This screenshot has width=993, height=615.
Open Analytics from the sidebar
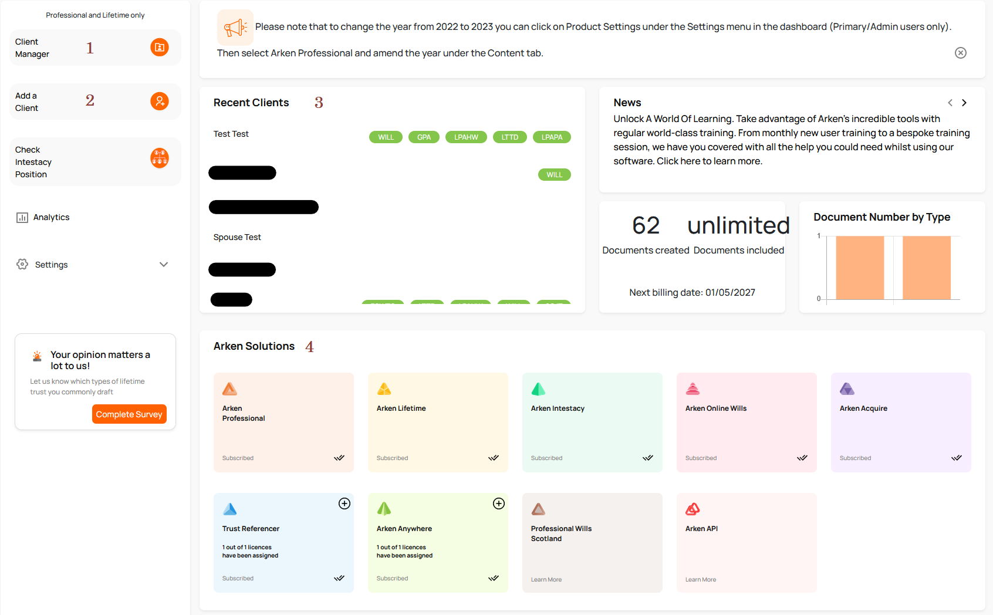(51, 217)
